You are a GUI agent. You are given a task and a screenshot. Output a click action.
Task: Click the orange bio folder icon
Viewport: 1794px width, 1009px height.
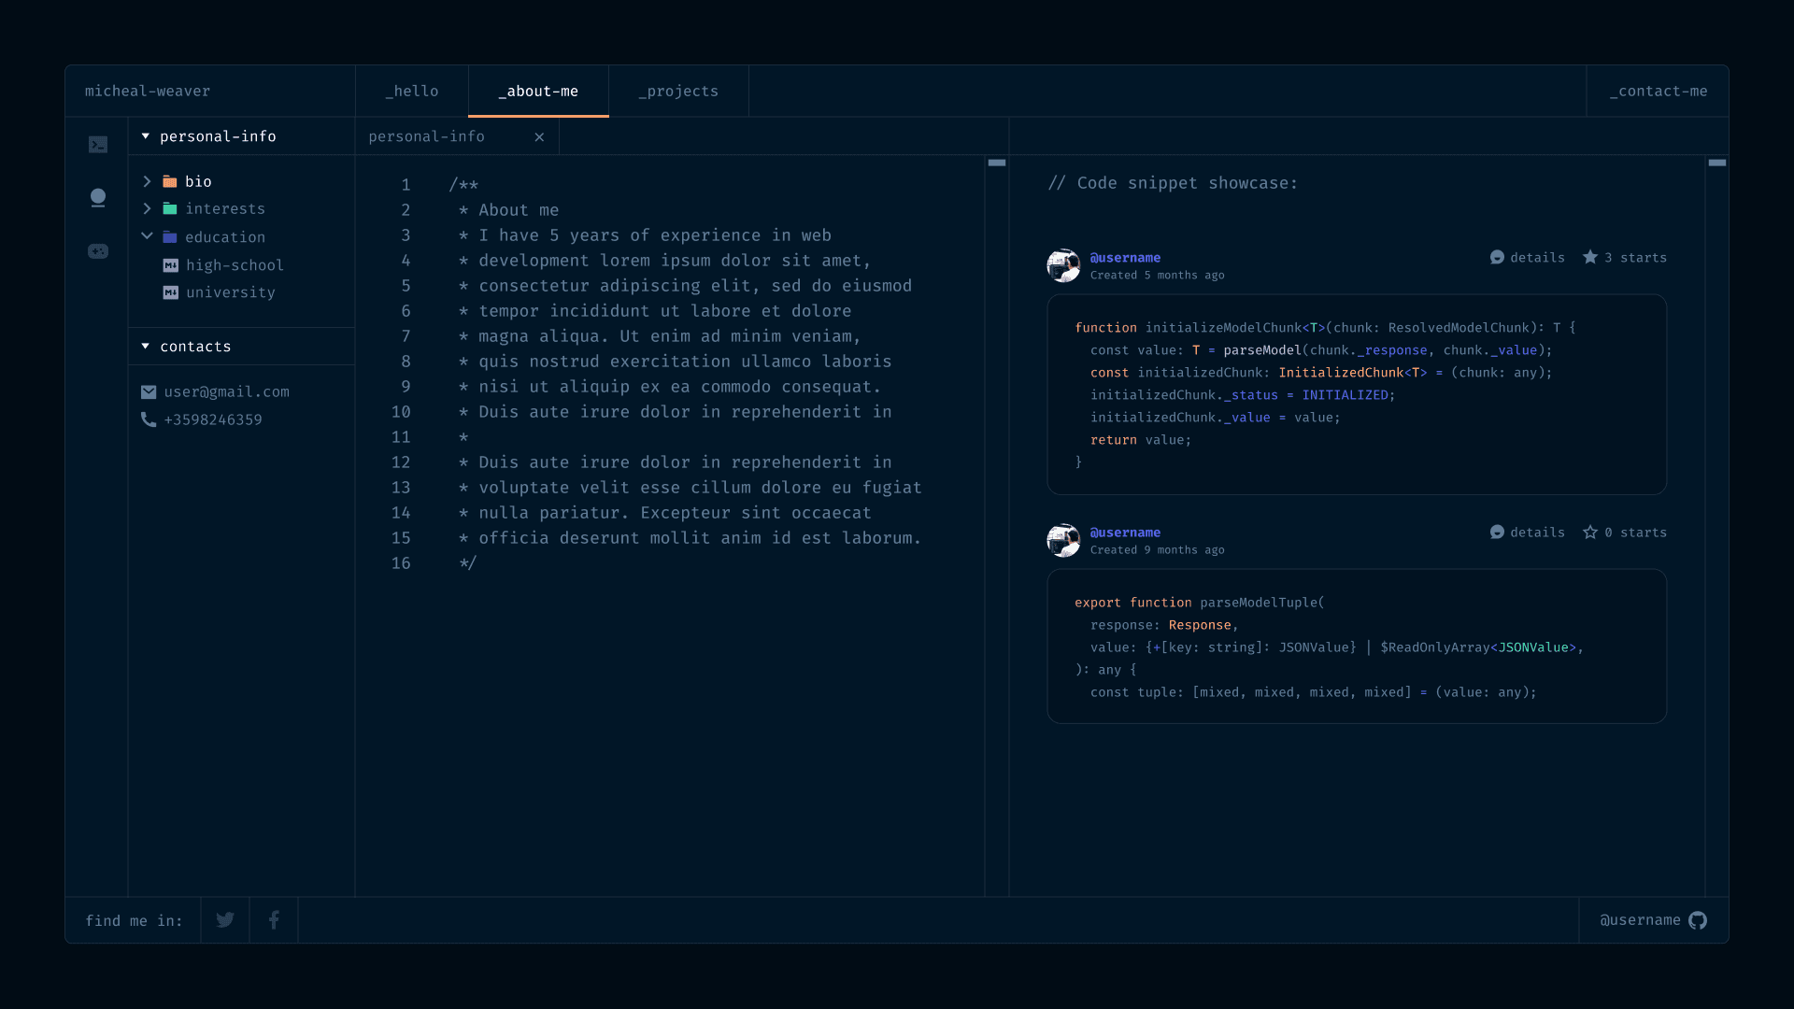170,182
